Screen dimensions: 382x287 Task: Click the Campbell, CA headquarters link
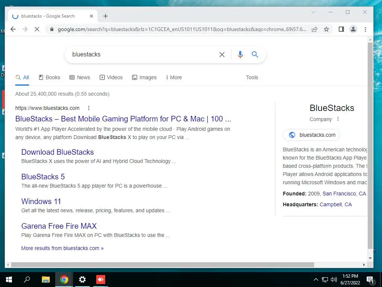pyautogui.click(x=335, y=204)
